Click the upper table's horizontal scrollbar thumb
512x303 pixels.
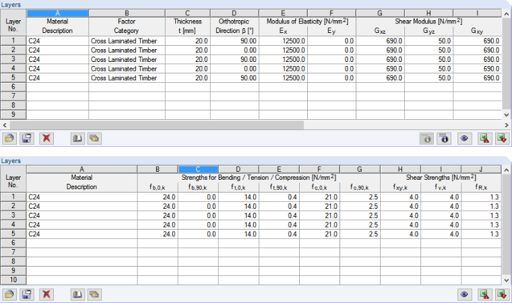coord(157,125)
